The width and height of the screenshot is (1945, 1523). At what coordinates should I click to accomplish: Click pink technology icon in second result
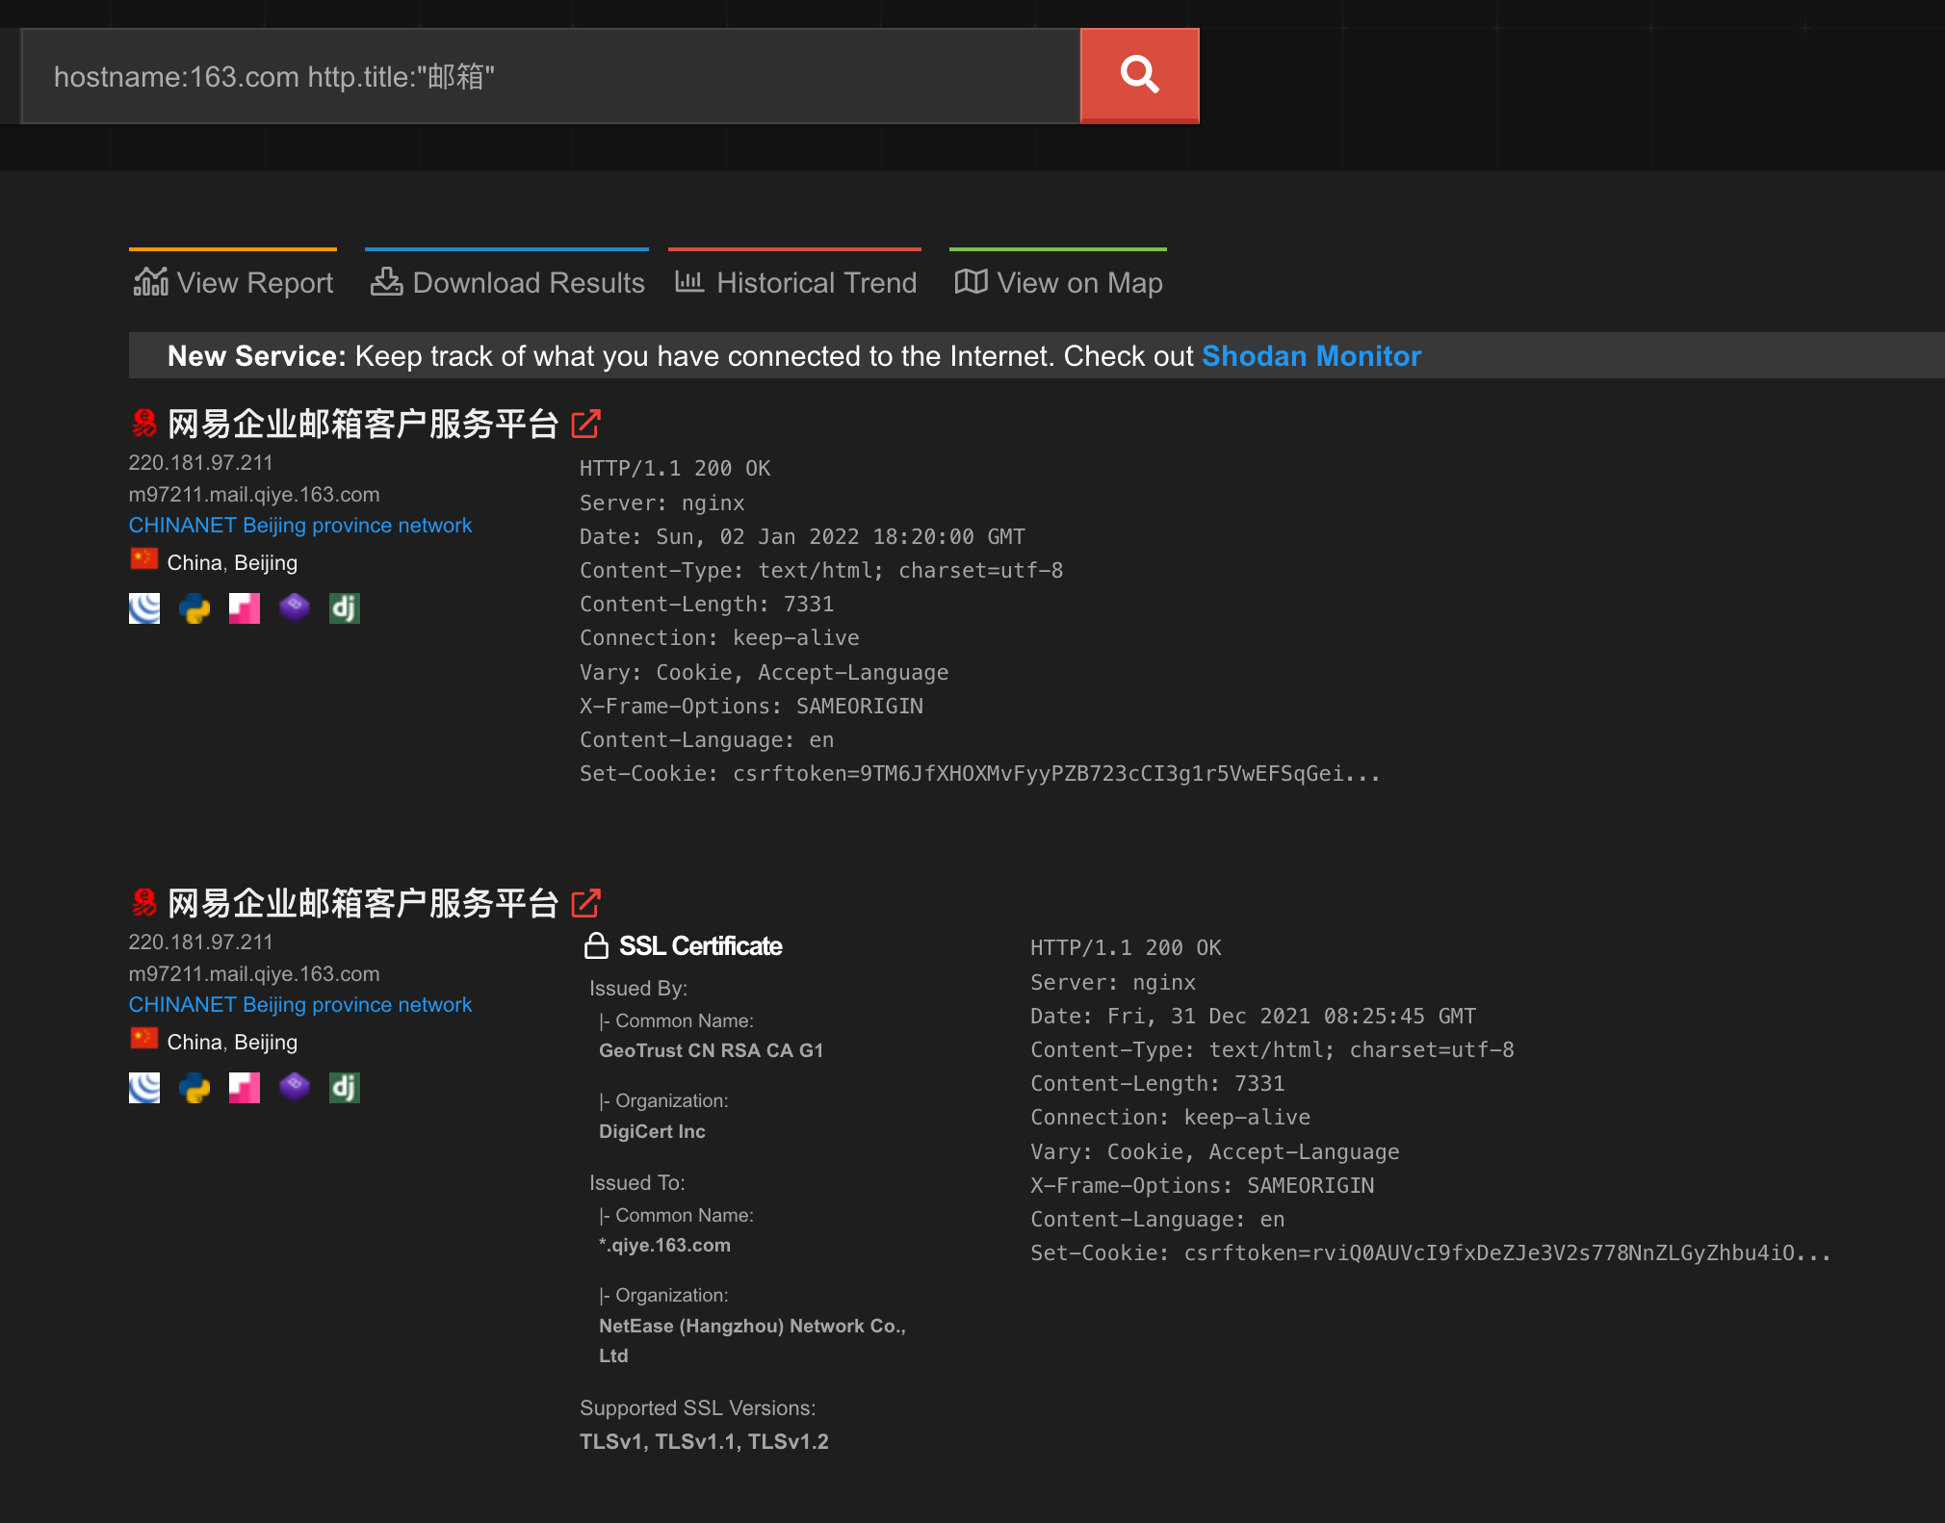click(245, 1088)
